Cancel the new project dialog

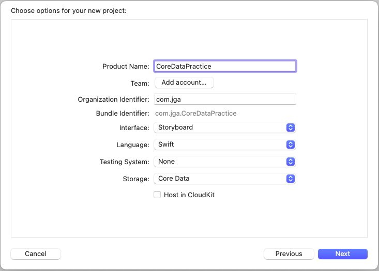click(x=36, y=254)
